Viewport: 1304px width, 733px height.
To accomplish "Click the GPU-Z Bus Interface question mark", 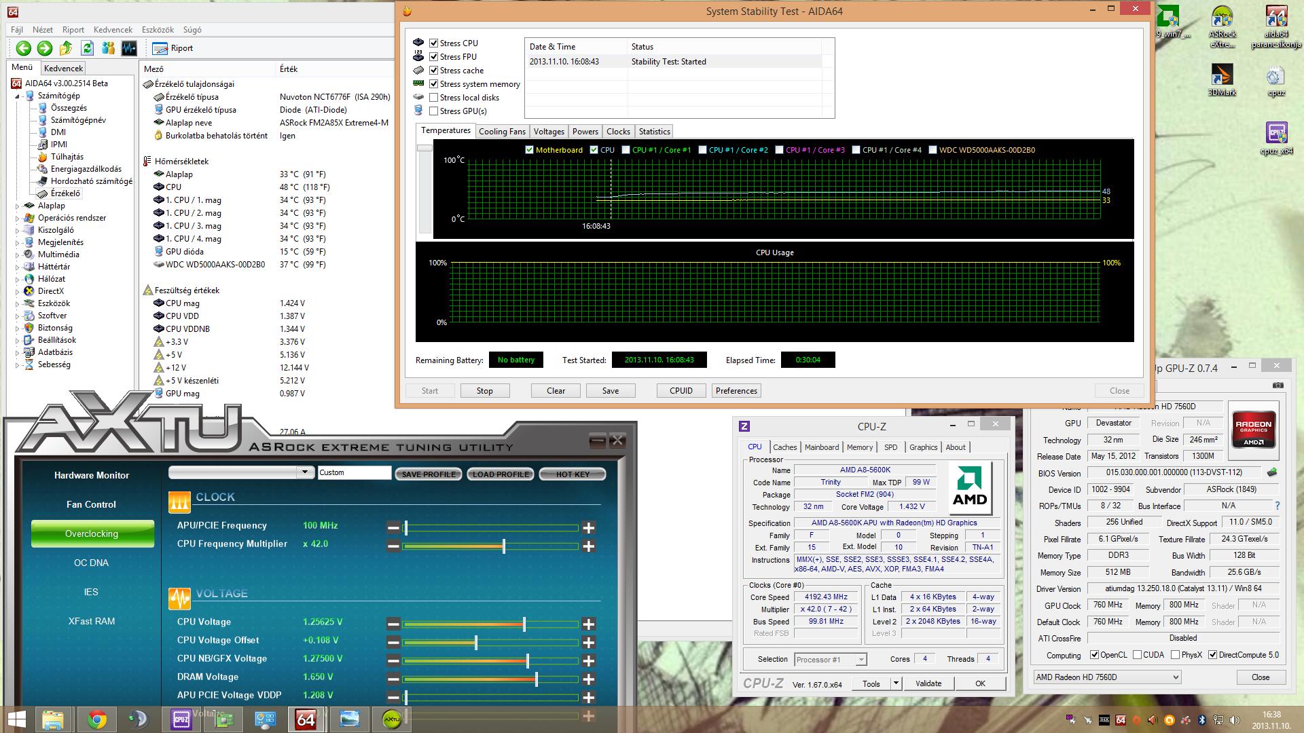I will tap(1278, 506).
